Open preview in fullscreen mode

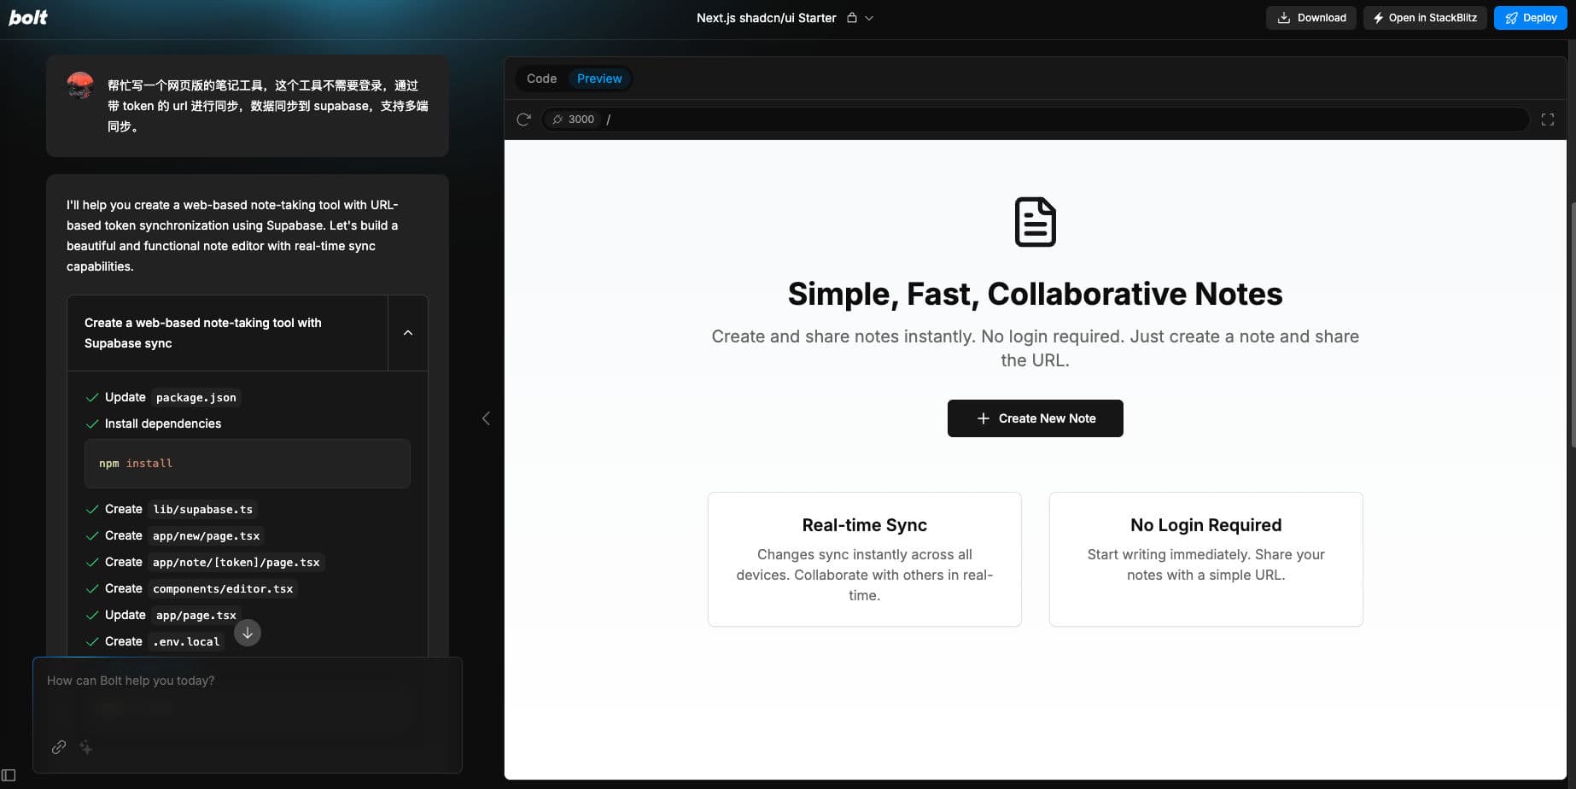click(1547, 120)
